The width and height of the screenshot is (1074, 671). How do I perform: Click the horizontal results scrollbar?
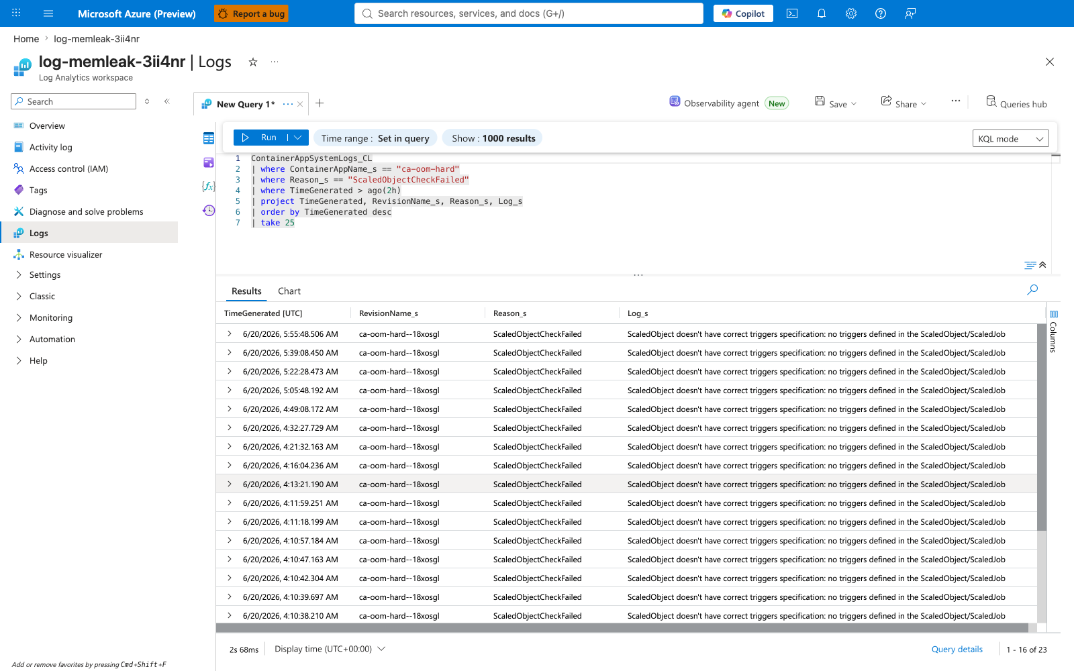tap(622, 628)
